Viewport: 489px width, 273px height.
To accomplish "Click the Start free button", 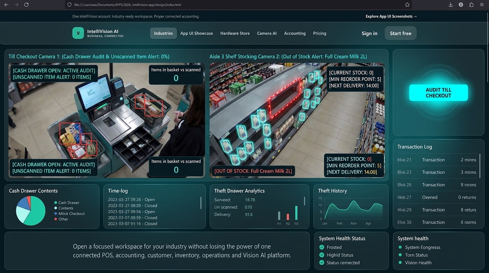I will tap(401, 33).
